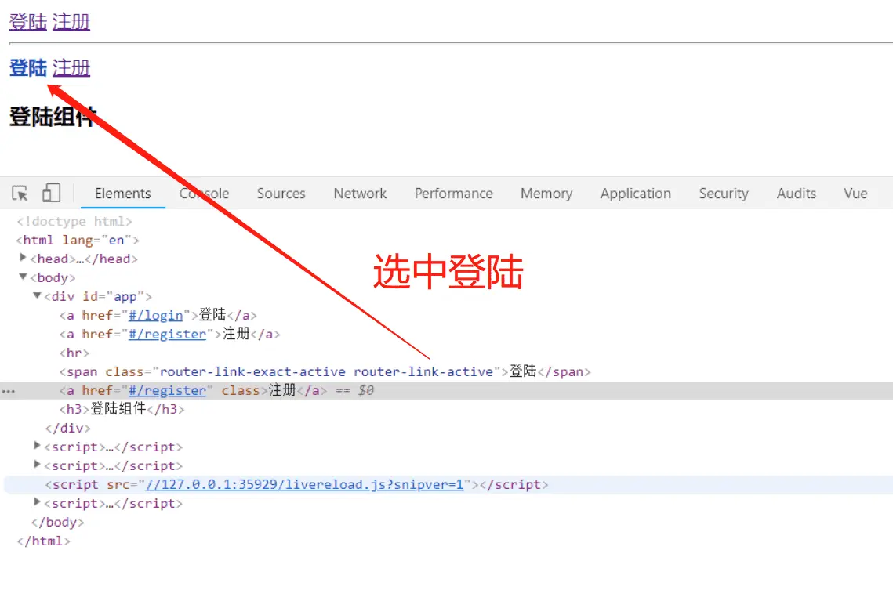Open the Network tab

(360, 194)
